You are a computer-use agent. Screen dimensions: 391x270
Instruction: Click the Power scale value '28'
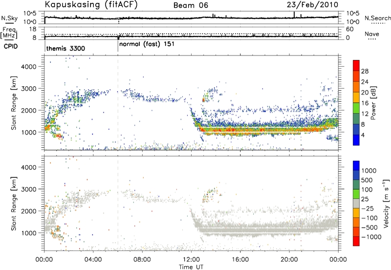[365, 71]
